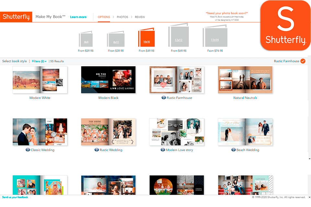Select the 12x12 book size icon

tap(179, 35)
